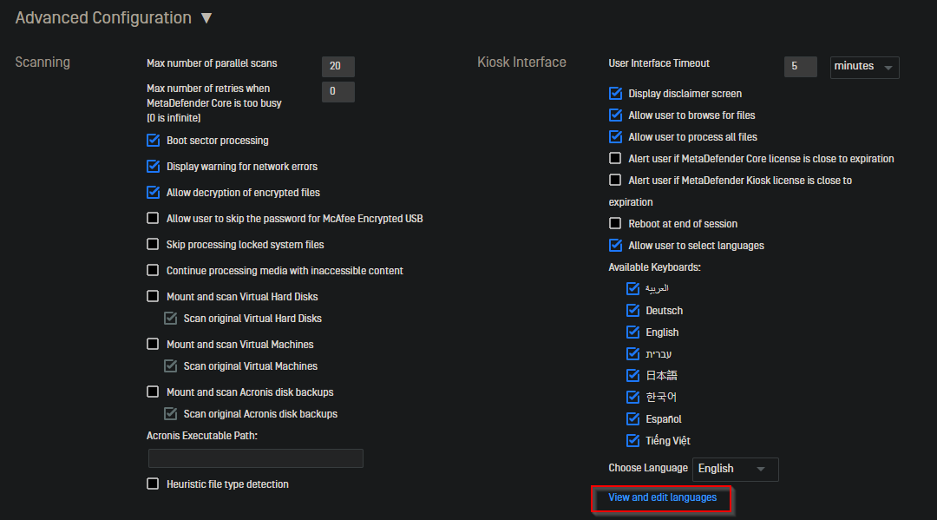The height and width of the screenshot is (520, 937).
Task: Enable Heuristic file type detection
Action: [153, 484]
